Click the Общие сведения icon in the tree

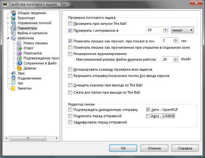click(x=13, y=13)
